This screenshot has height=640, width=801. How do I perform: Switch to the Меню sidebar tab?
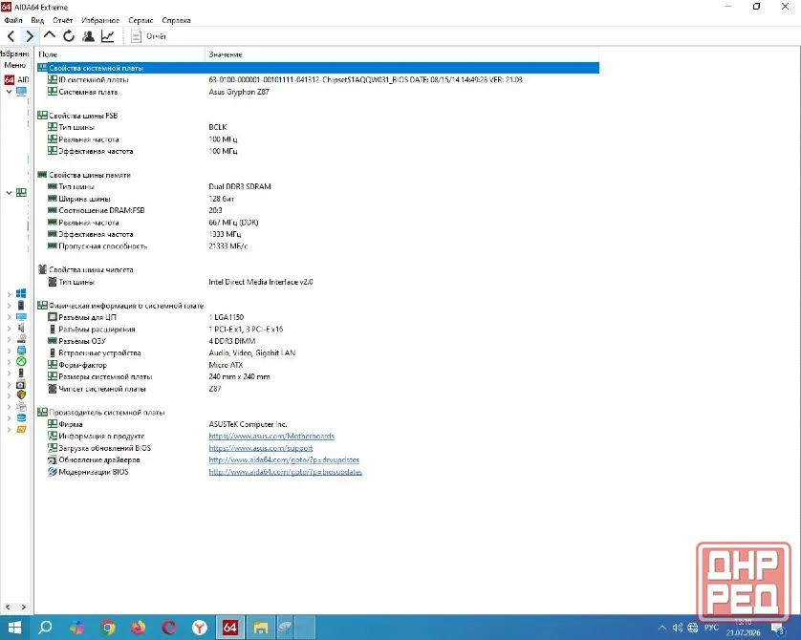[14, 65]
